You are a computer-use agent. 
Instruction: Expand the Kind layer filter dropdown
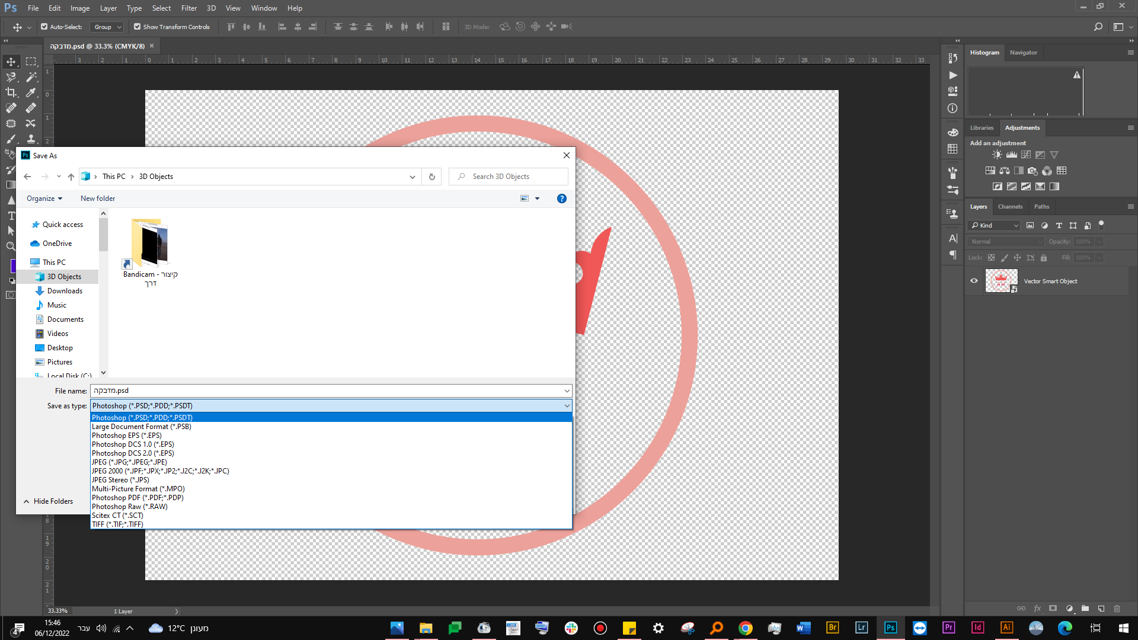click(994, 225)
